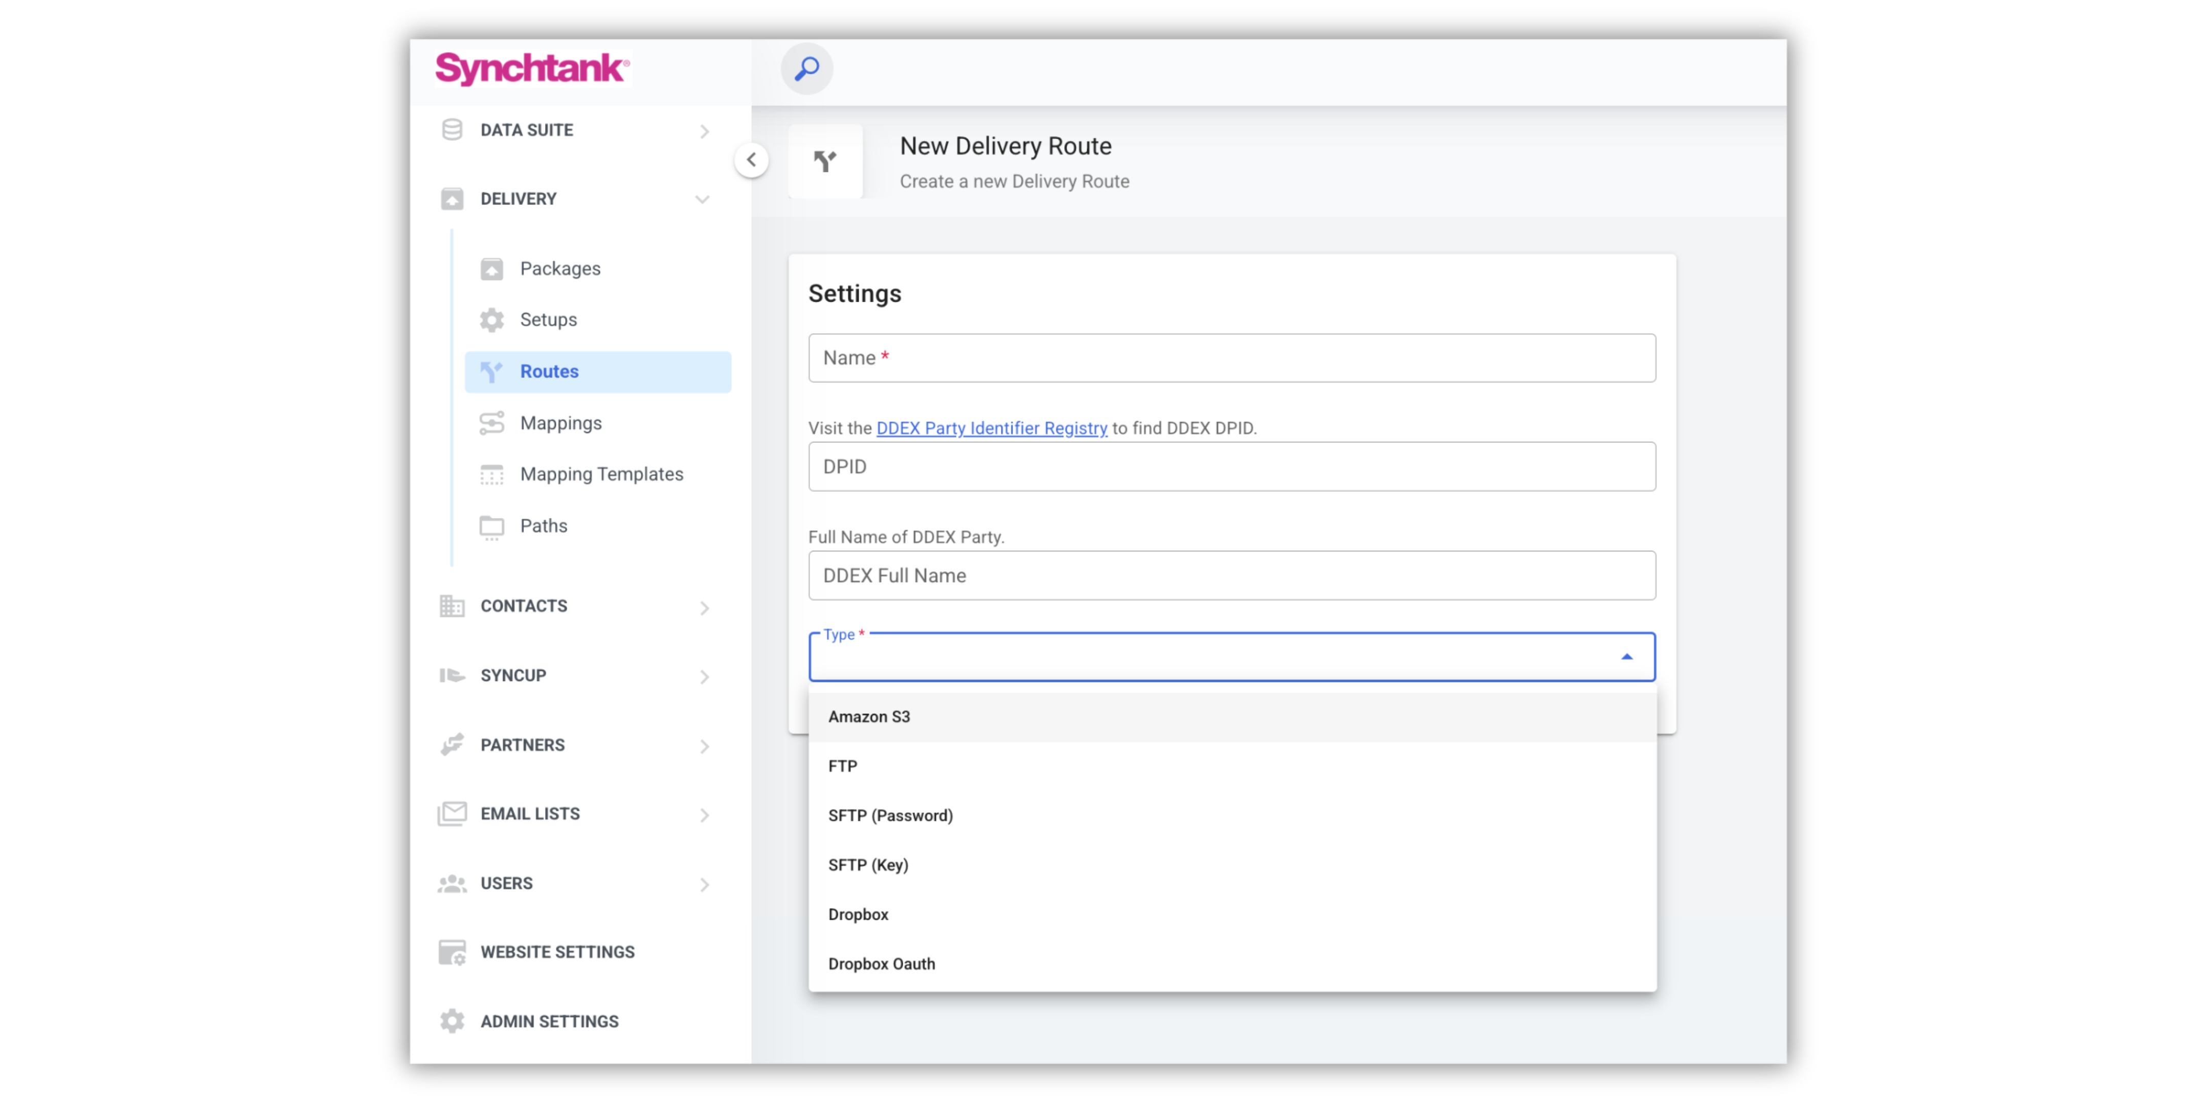
Task: Click the search magnifier icon
Action: tap(806, 68)
